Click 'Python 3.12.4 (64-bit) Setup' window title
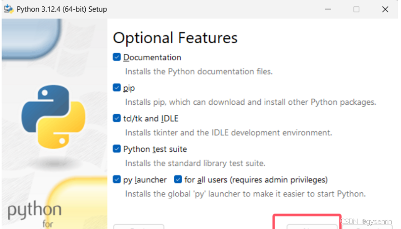 (x=61, y=9)
